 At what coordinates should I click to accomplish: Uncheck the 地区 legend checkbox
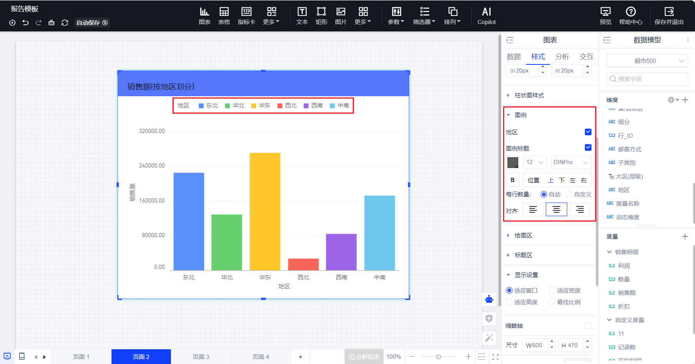pyautogui.click(x=588, y=132)
